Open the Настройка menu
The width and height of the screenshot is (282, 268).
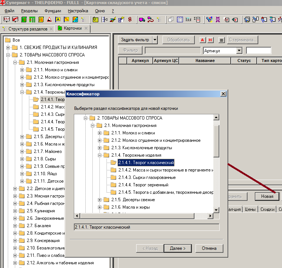pyautogui.click(x=78, y=11)
